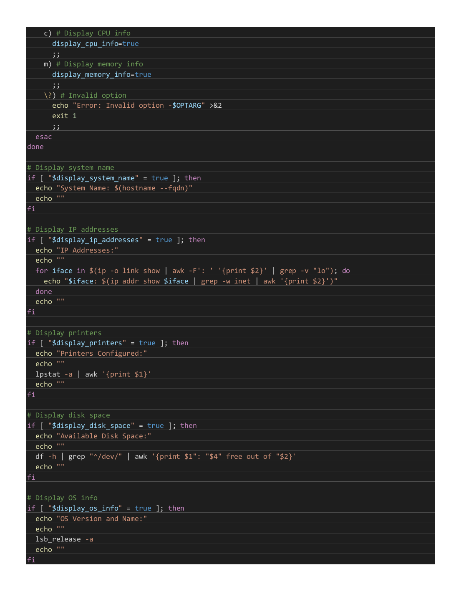Image resolution: width=461 pixels, height=597 pixels.
Task: Click the 'ip addr show $iface' echo line
Action: tap(191, 281)
